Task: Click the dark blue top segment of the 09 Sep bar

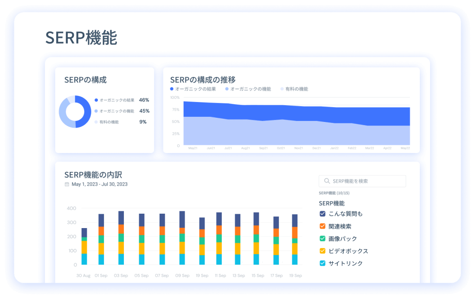Action: click(182, 219)
